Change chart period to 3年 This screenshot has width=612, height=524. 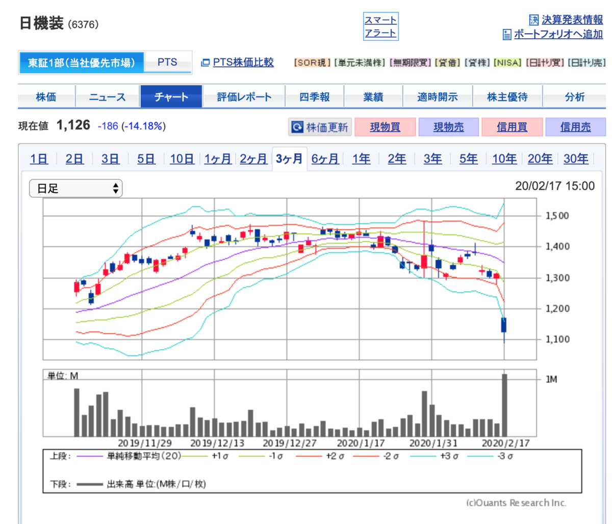(x=432, y=159)
